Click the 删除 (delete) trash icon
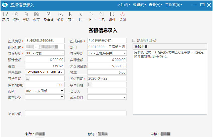Image resolution: width=213 pixels, height=138 pixels. pos(26,14)
